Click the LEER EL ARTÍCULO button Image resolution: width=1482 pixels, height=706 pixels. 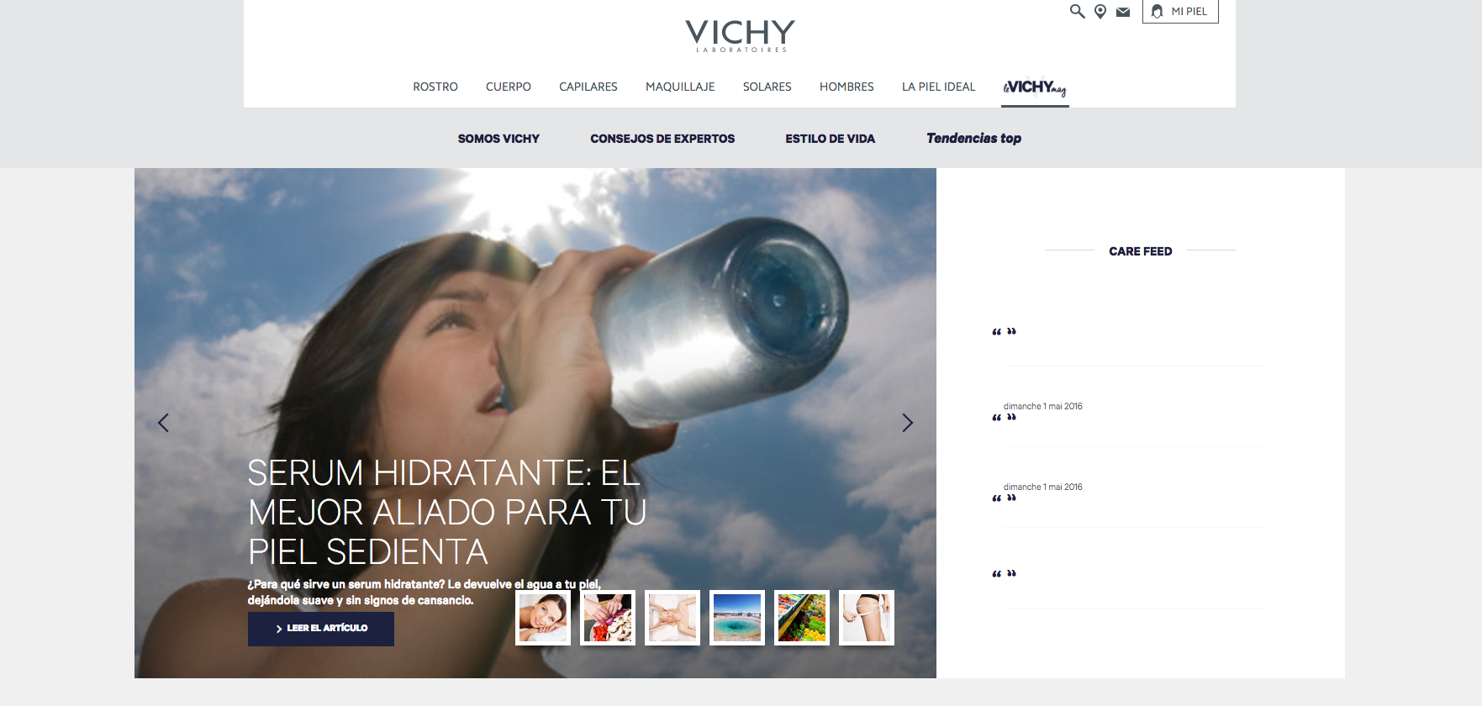click(321, 629)
